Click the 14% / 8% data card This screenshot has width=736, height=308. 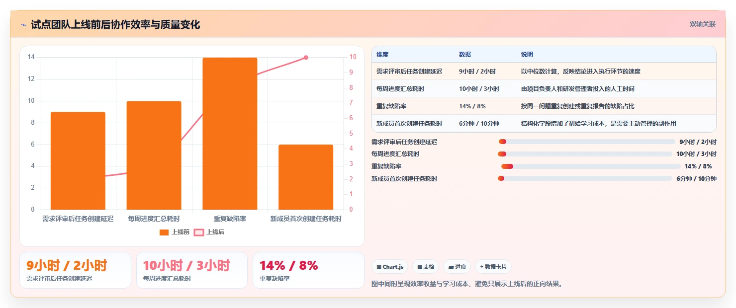(x=308, y=270)
